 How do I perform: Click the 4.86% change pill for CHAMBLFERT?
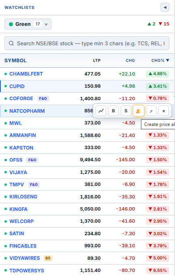158,74
